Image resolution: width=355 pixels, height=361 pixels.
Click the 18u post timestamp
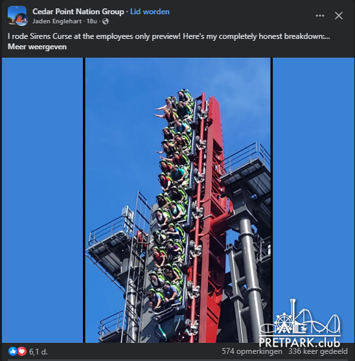pyautogui.click(x=91, y=21)
